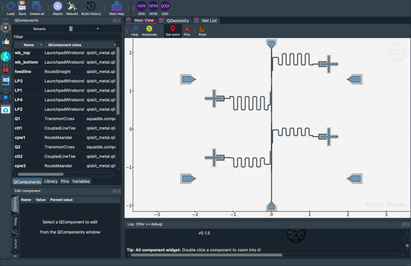Float the Edit component panel
This screenshot has height=266, width=411.
point(115,191)
